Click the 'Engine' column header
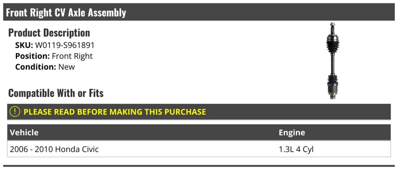The height and width of the screenshot is (170, 398). 292,133
